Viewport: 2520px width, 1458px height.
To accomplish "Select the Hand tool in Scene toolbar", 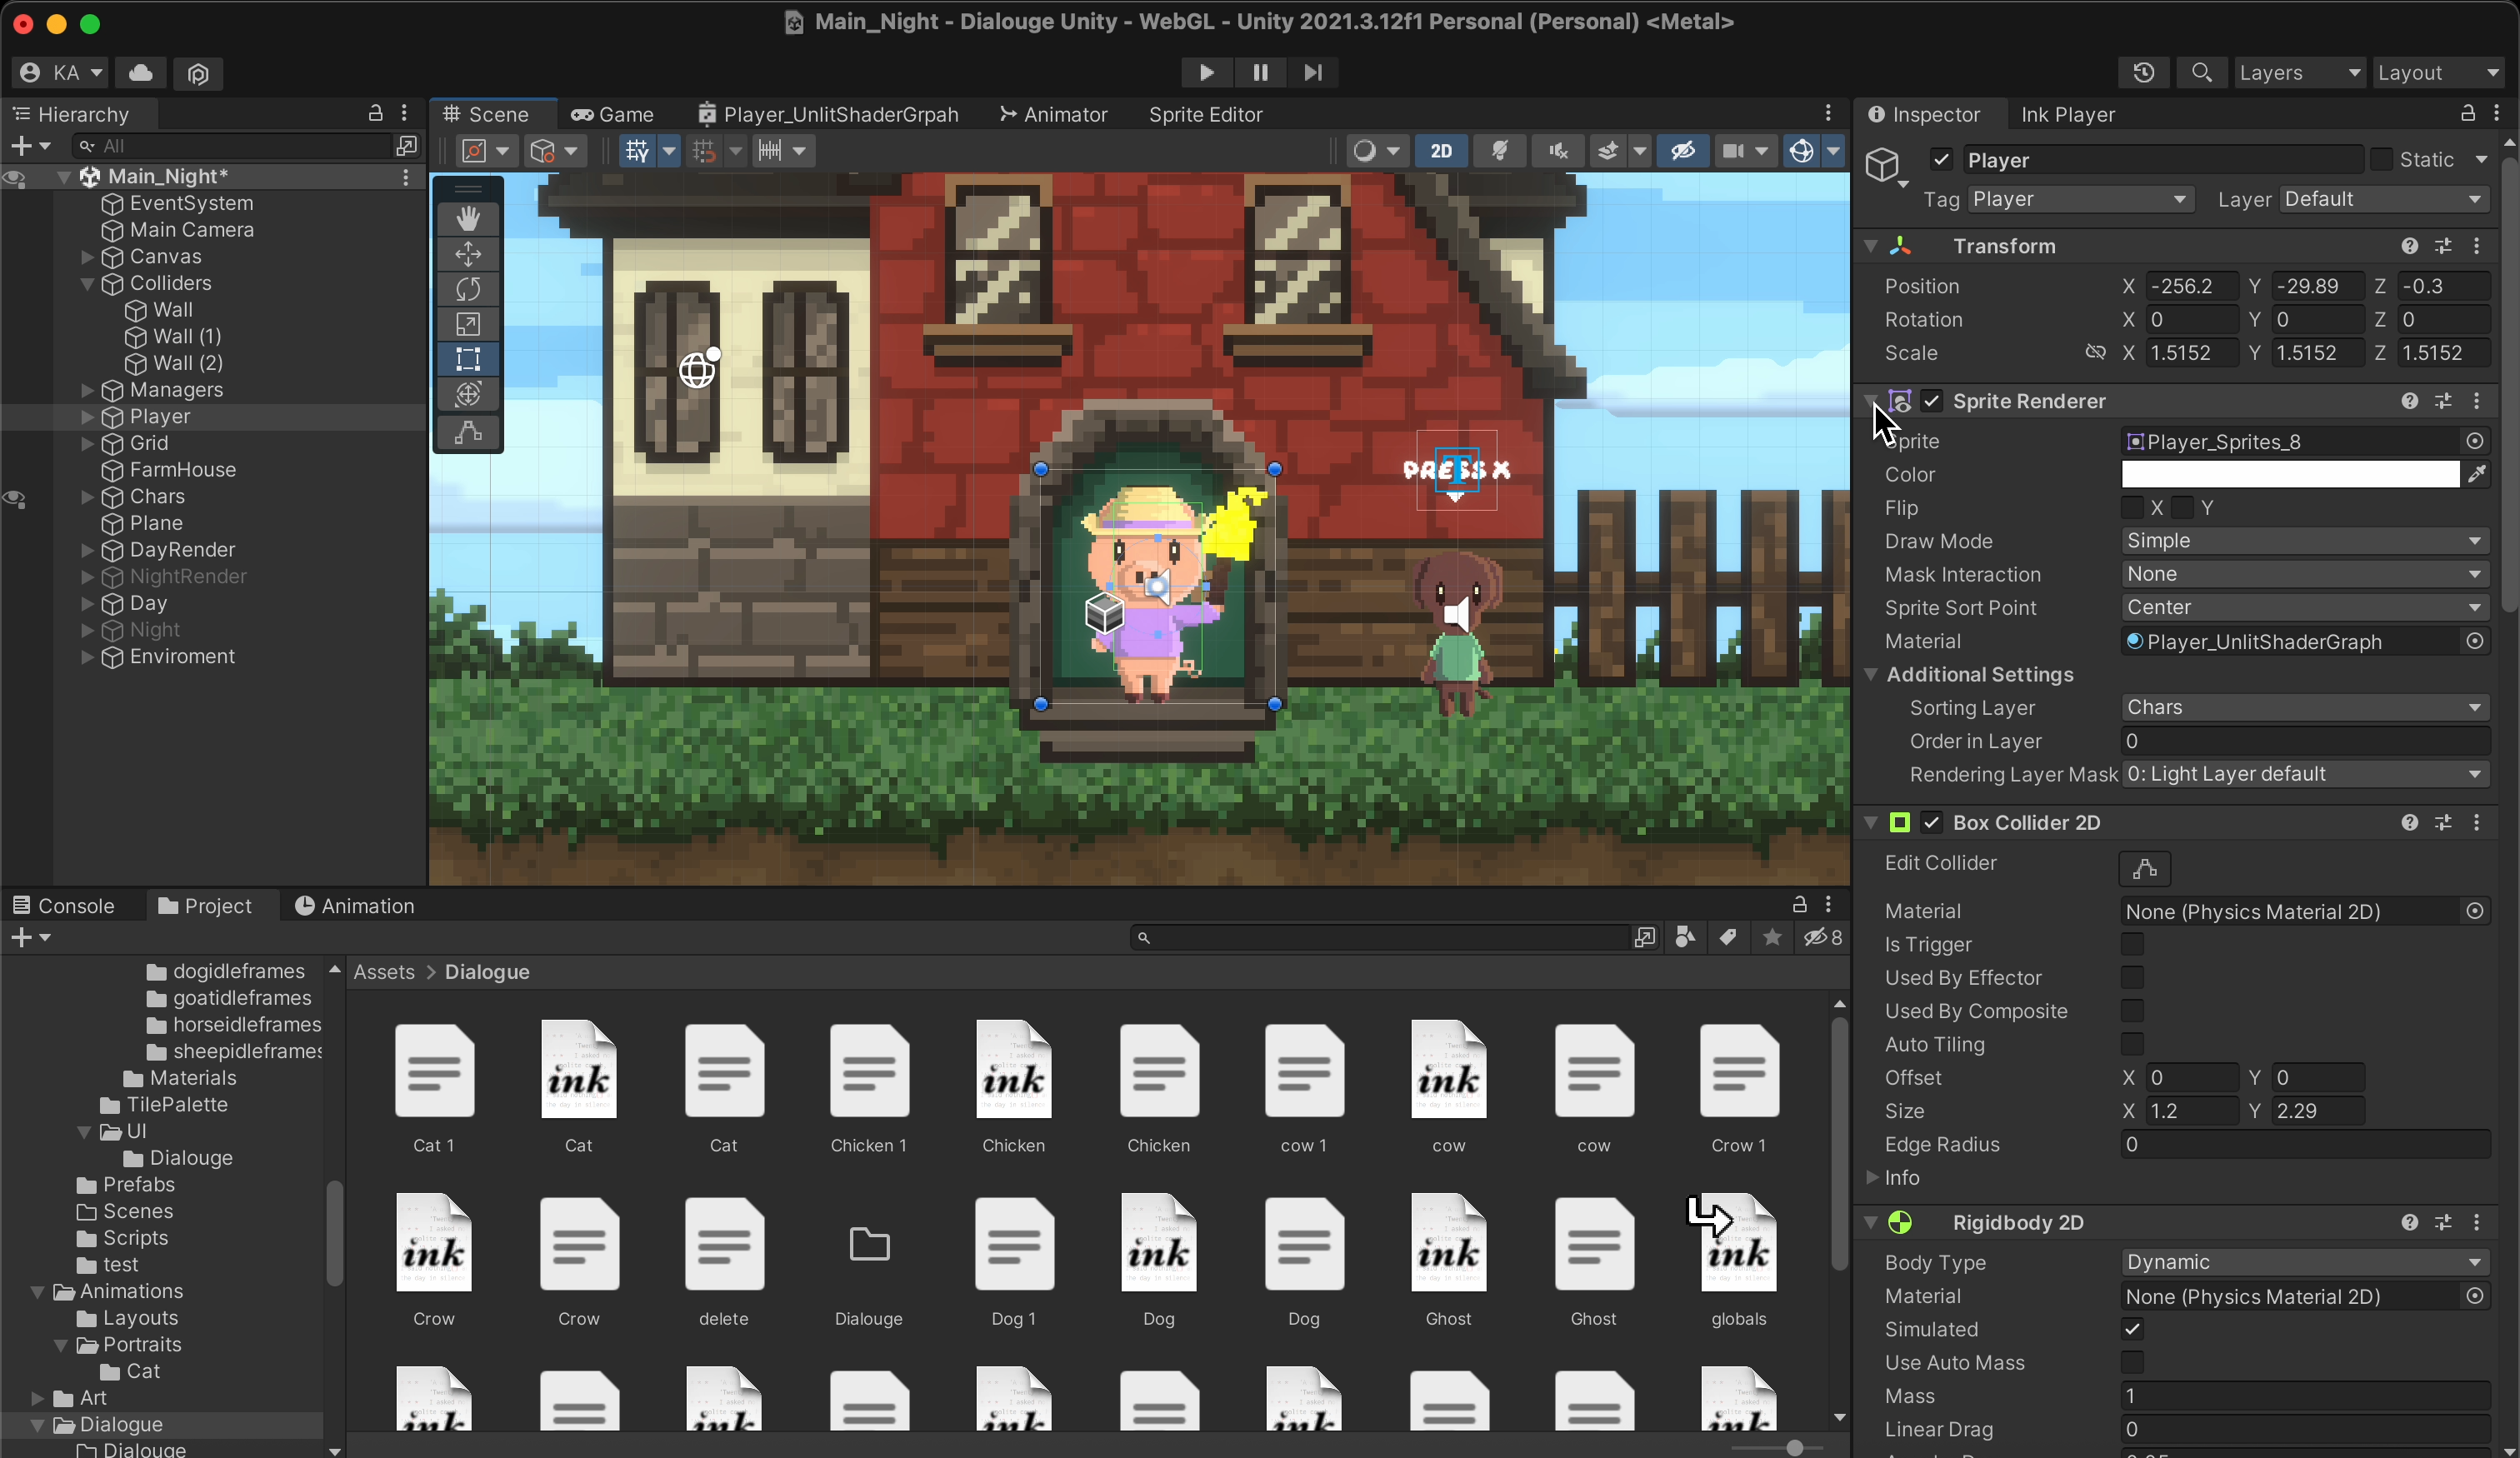I will 468,218.
